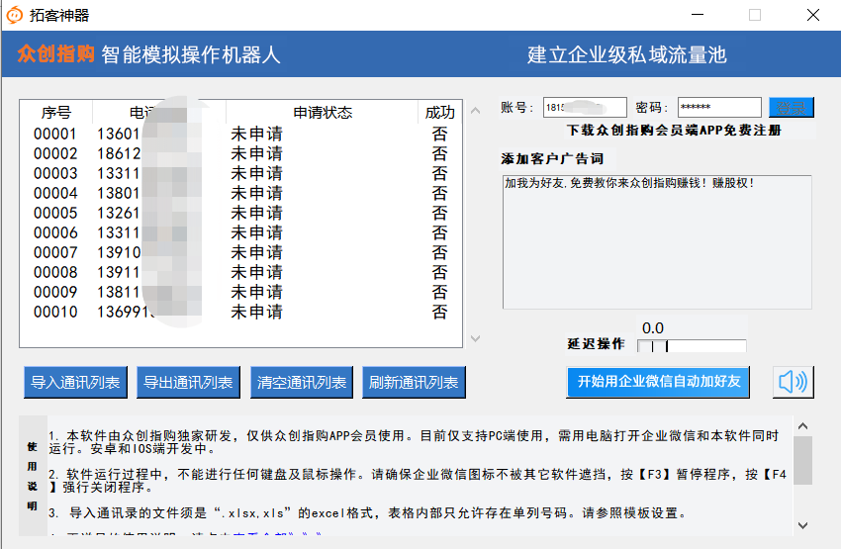
Task: Click 导出通讯列表 button
Action: click(188, 382)
